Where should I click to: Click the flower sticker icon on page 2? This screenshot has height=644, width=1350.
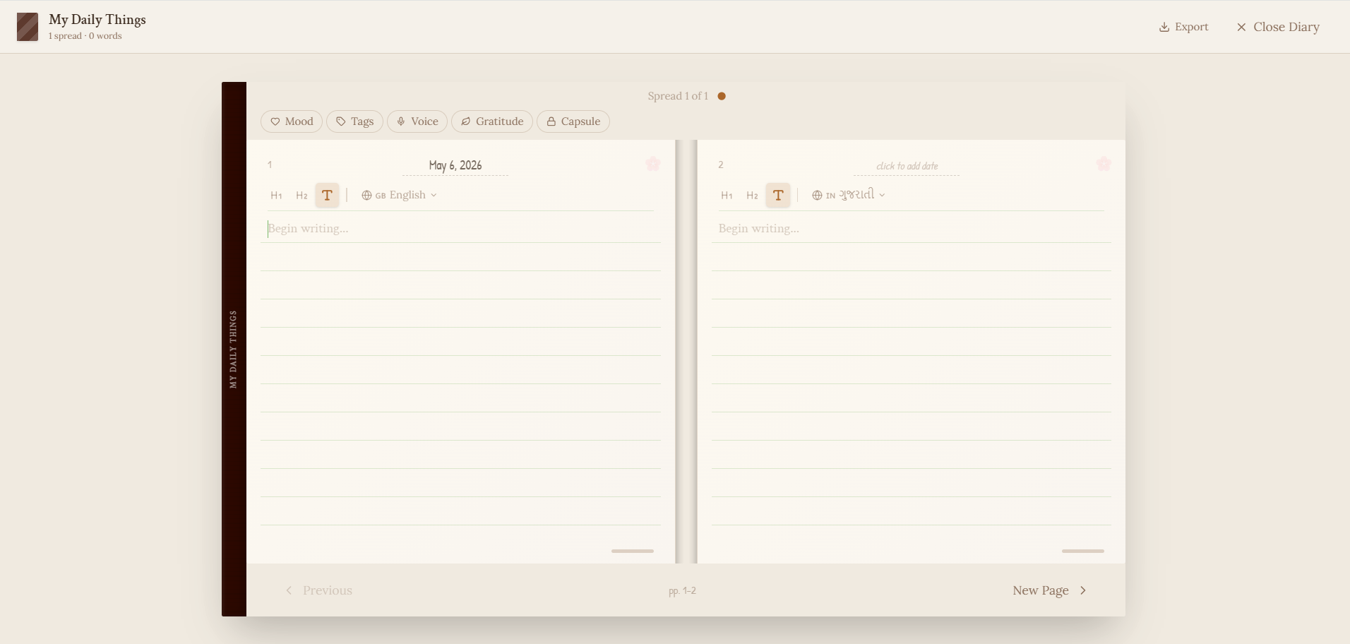1104,165
